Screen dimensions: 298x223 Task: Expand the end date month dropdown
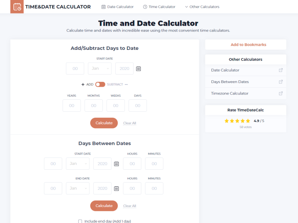[77, 188]
